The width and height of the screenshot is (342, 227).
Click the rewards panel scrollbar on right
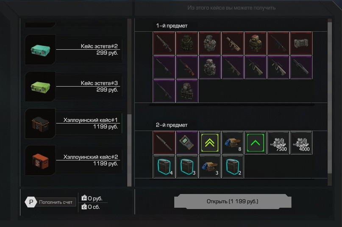coord(330,102)
